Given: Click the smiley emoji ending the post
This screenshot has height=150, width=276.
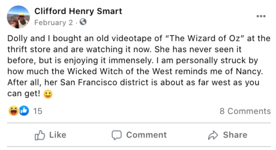Looking at the screenshot, I should 48,94.
